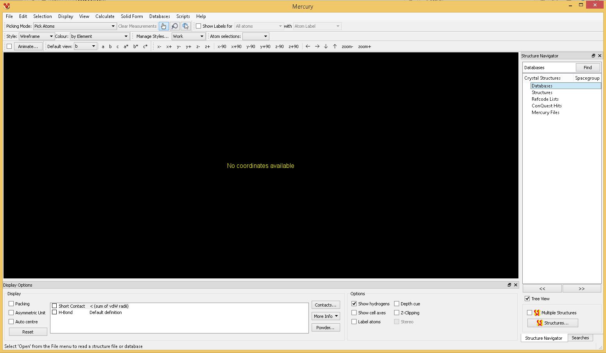The image size is (606, 353).
Task: Rotate by x-90
Action: click(222, 46)
